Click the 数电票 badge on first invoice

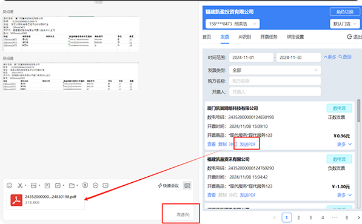(x=340, y=108)
